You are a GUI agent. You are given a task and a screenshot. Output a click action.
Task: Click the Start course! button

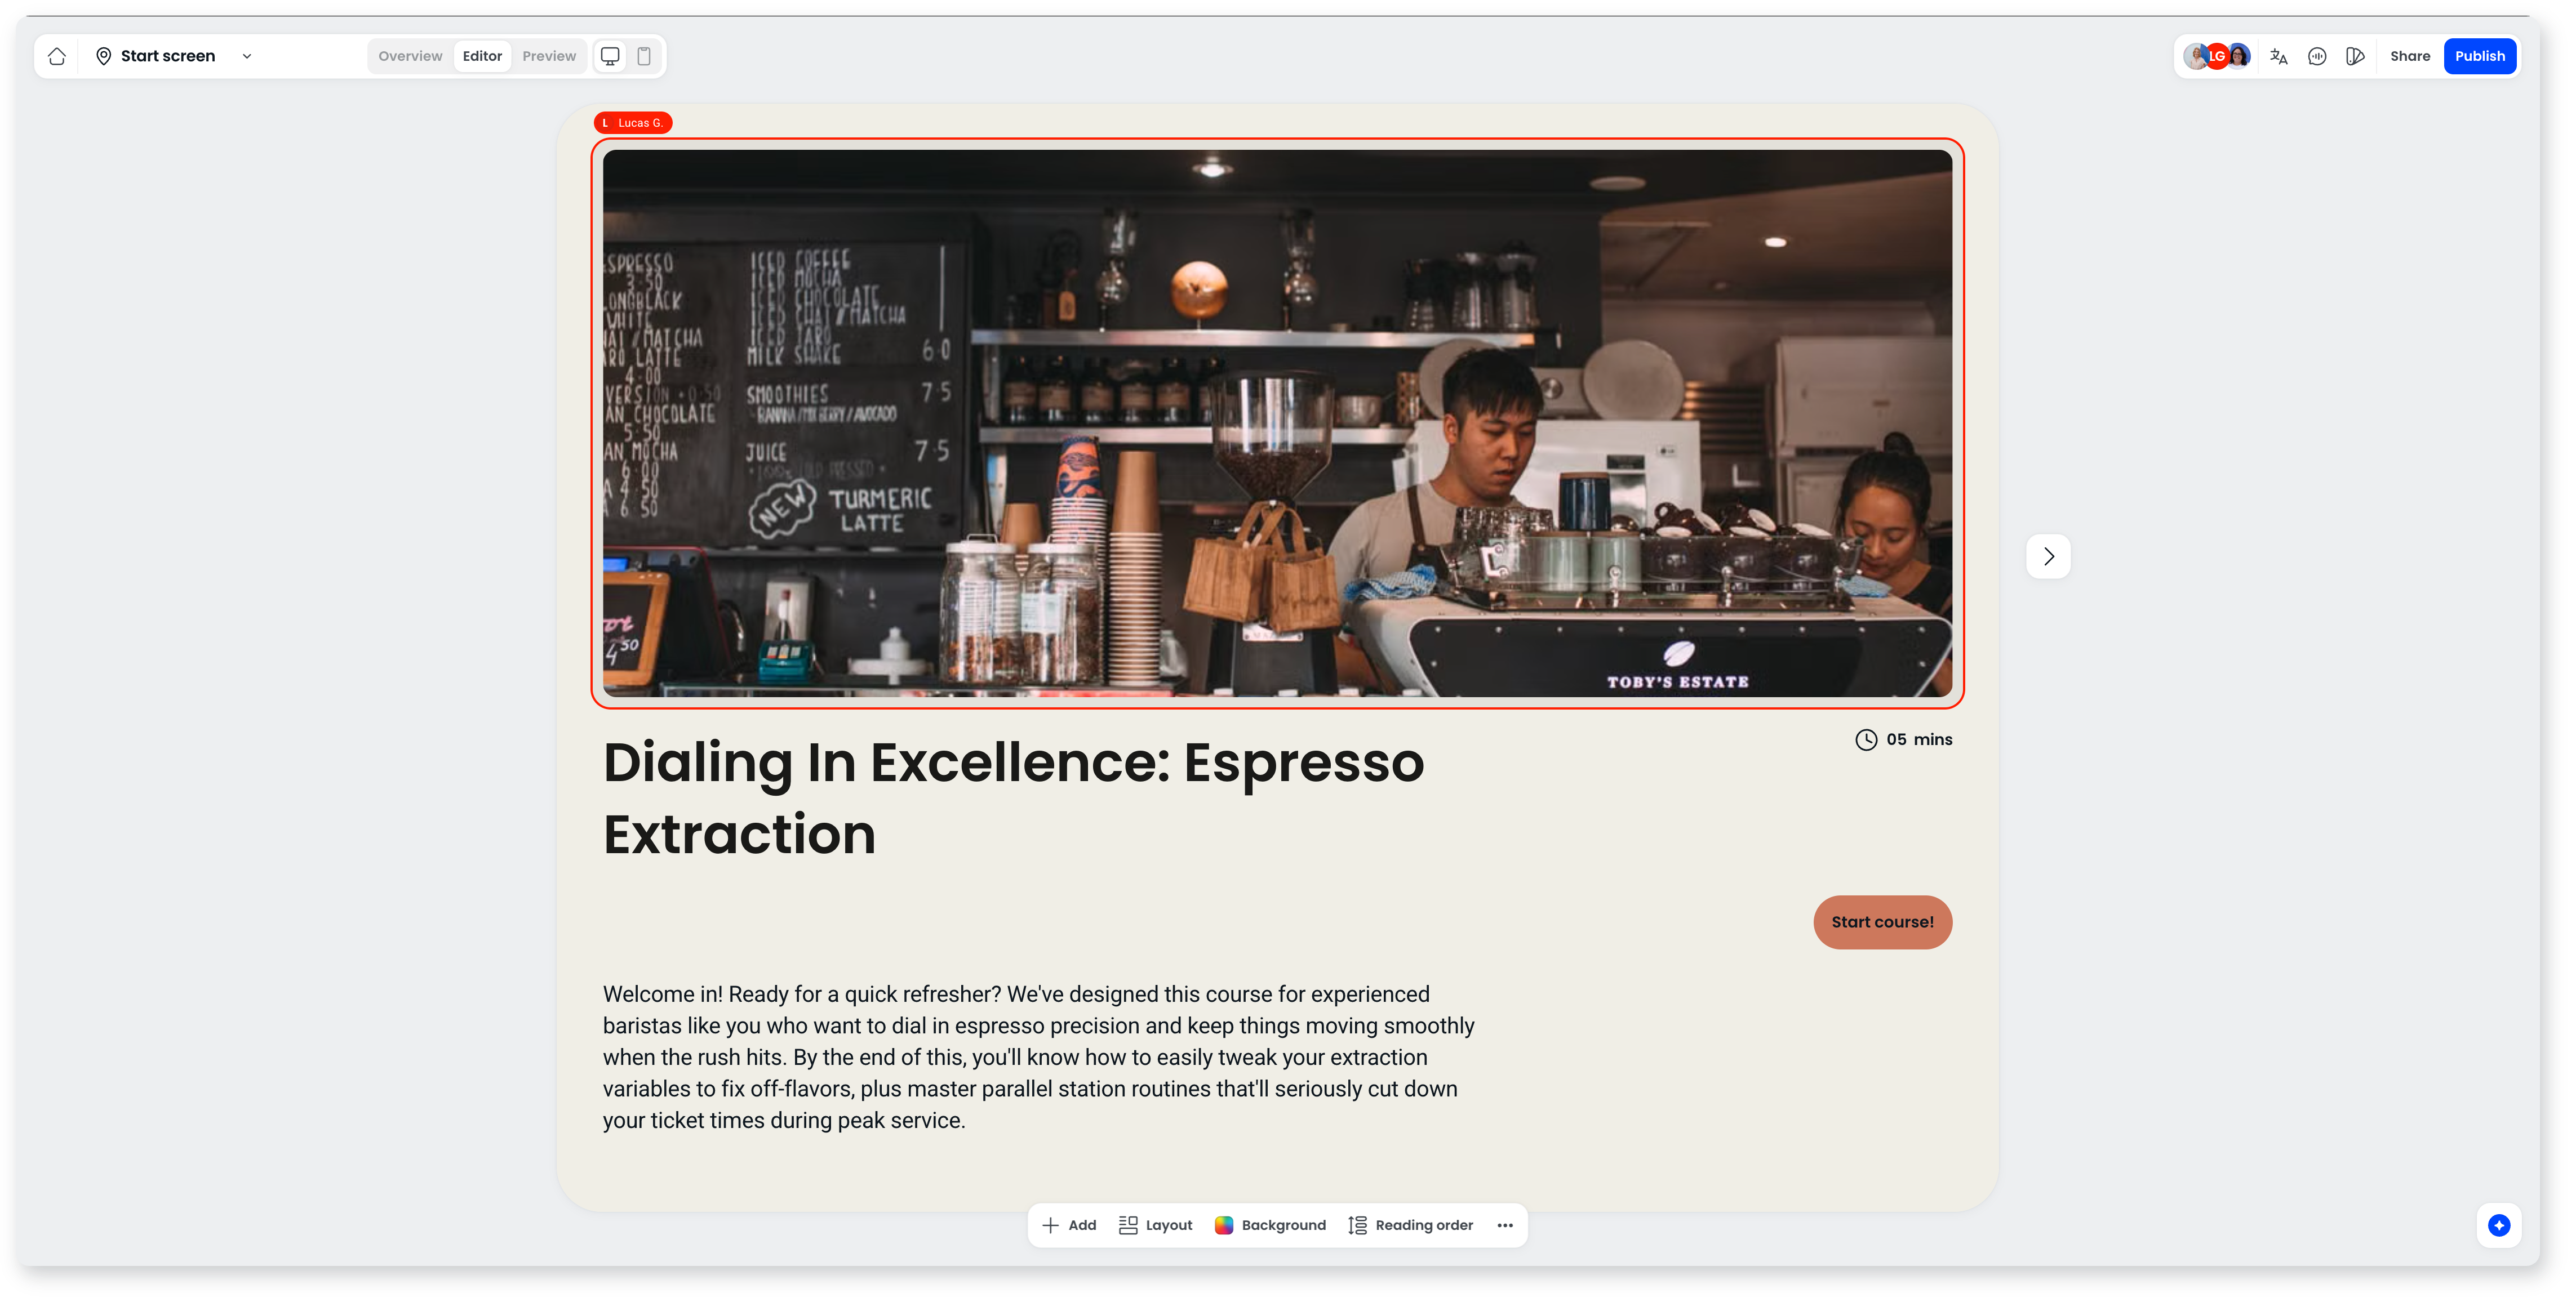(1882, 921)
